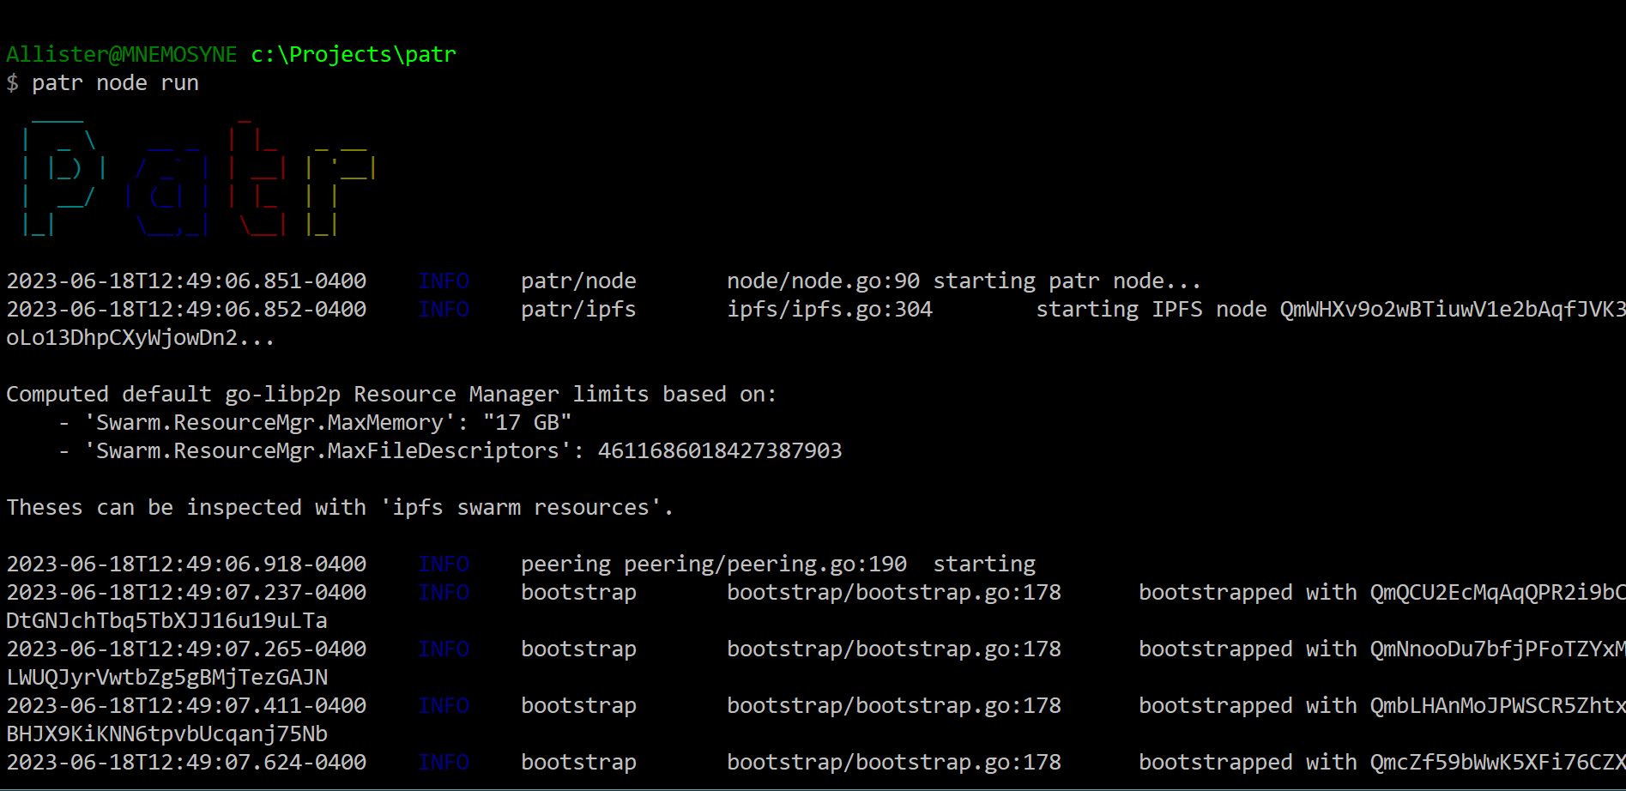Click the timestamp '2023-06-18T12:49:06.918-0400'
The height and width of the screenshot is (791, 1626).
186,565
